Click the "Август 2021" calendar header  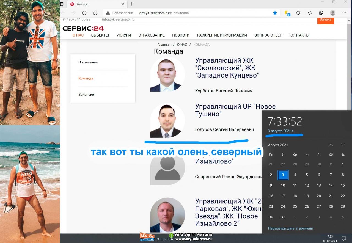tap(278, 145)
